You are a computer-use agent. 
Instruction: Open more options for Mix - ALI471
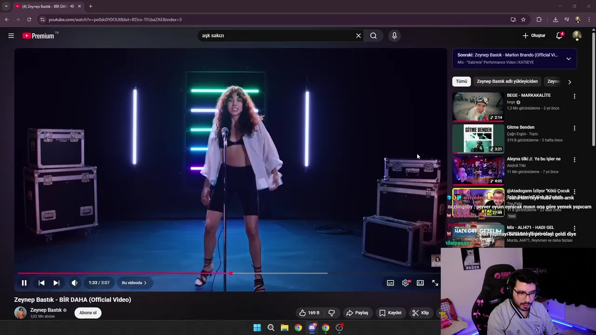(x=574, y=228)
